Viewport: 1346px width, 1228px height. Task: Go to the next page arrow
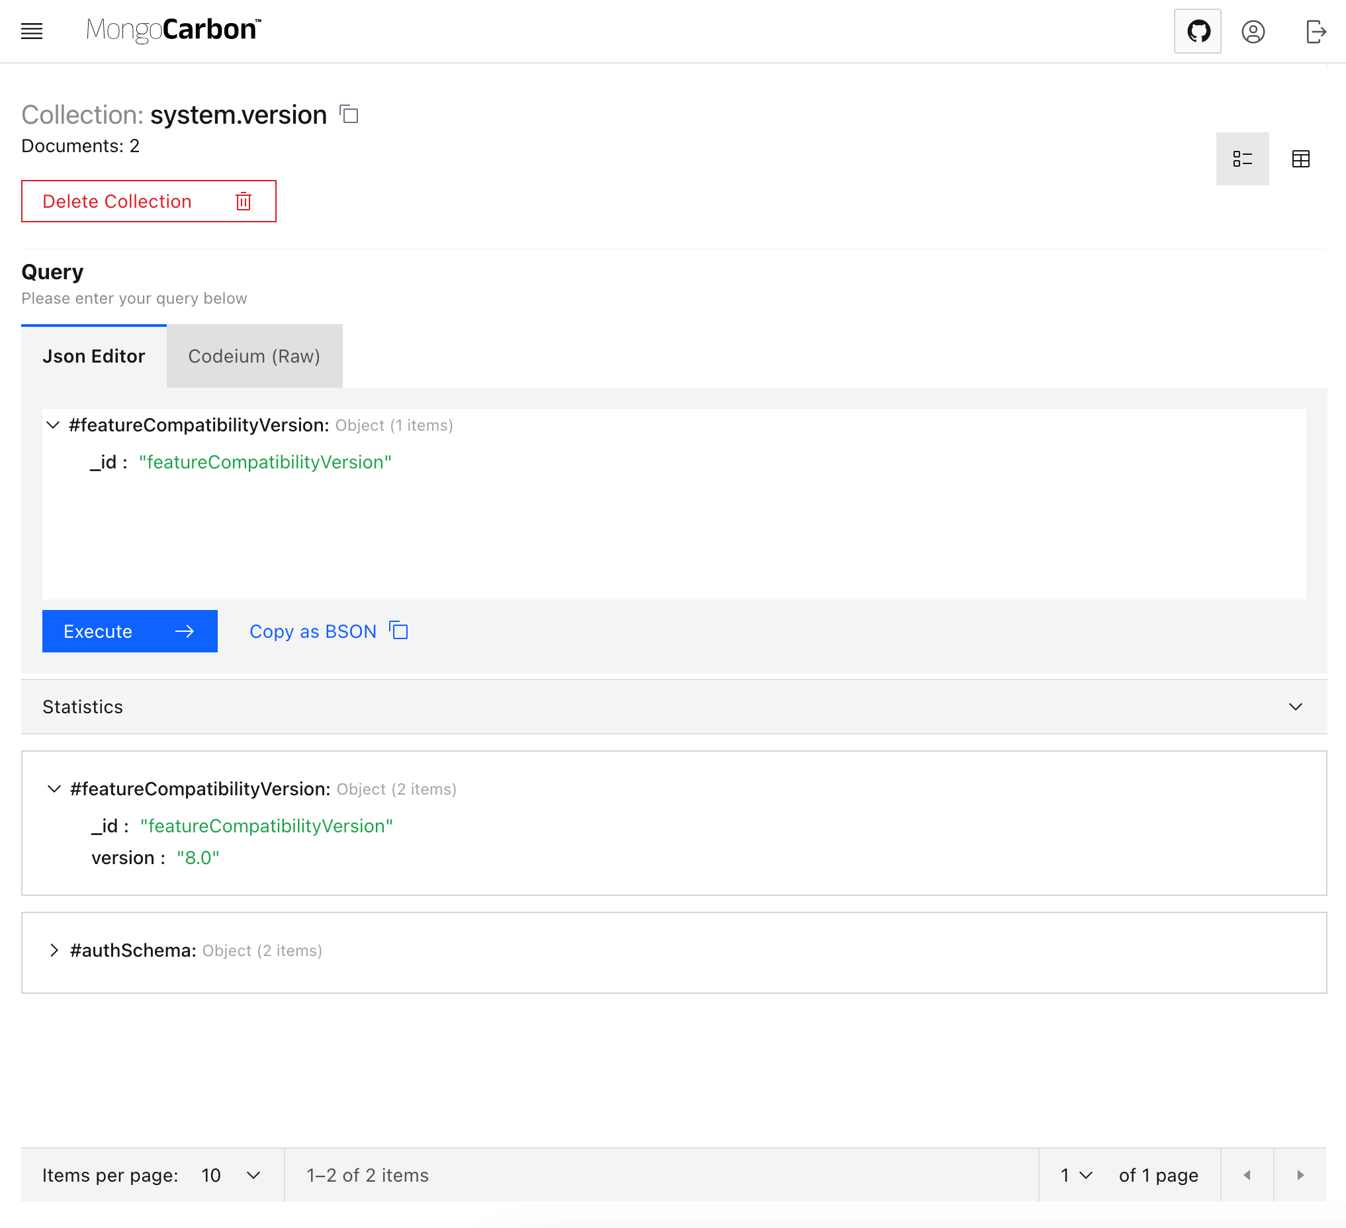pos(1300,1175)
